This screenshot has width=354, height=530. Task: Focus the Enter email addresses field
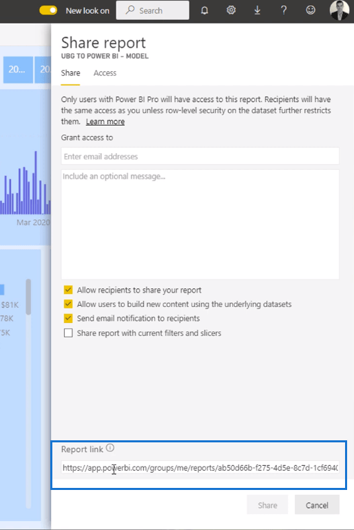coord(200,156)
